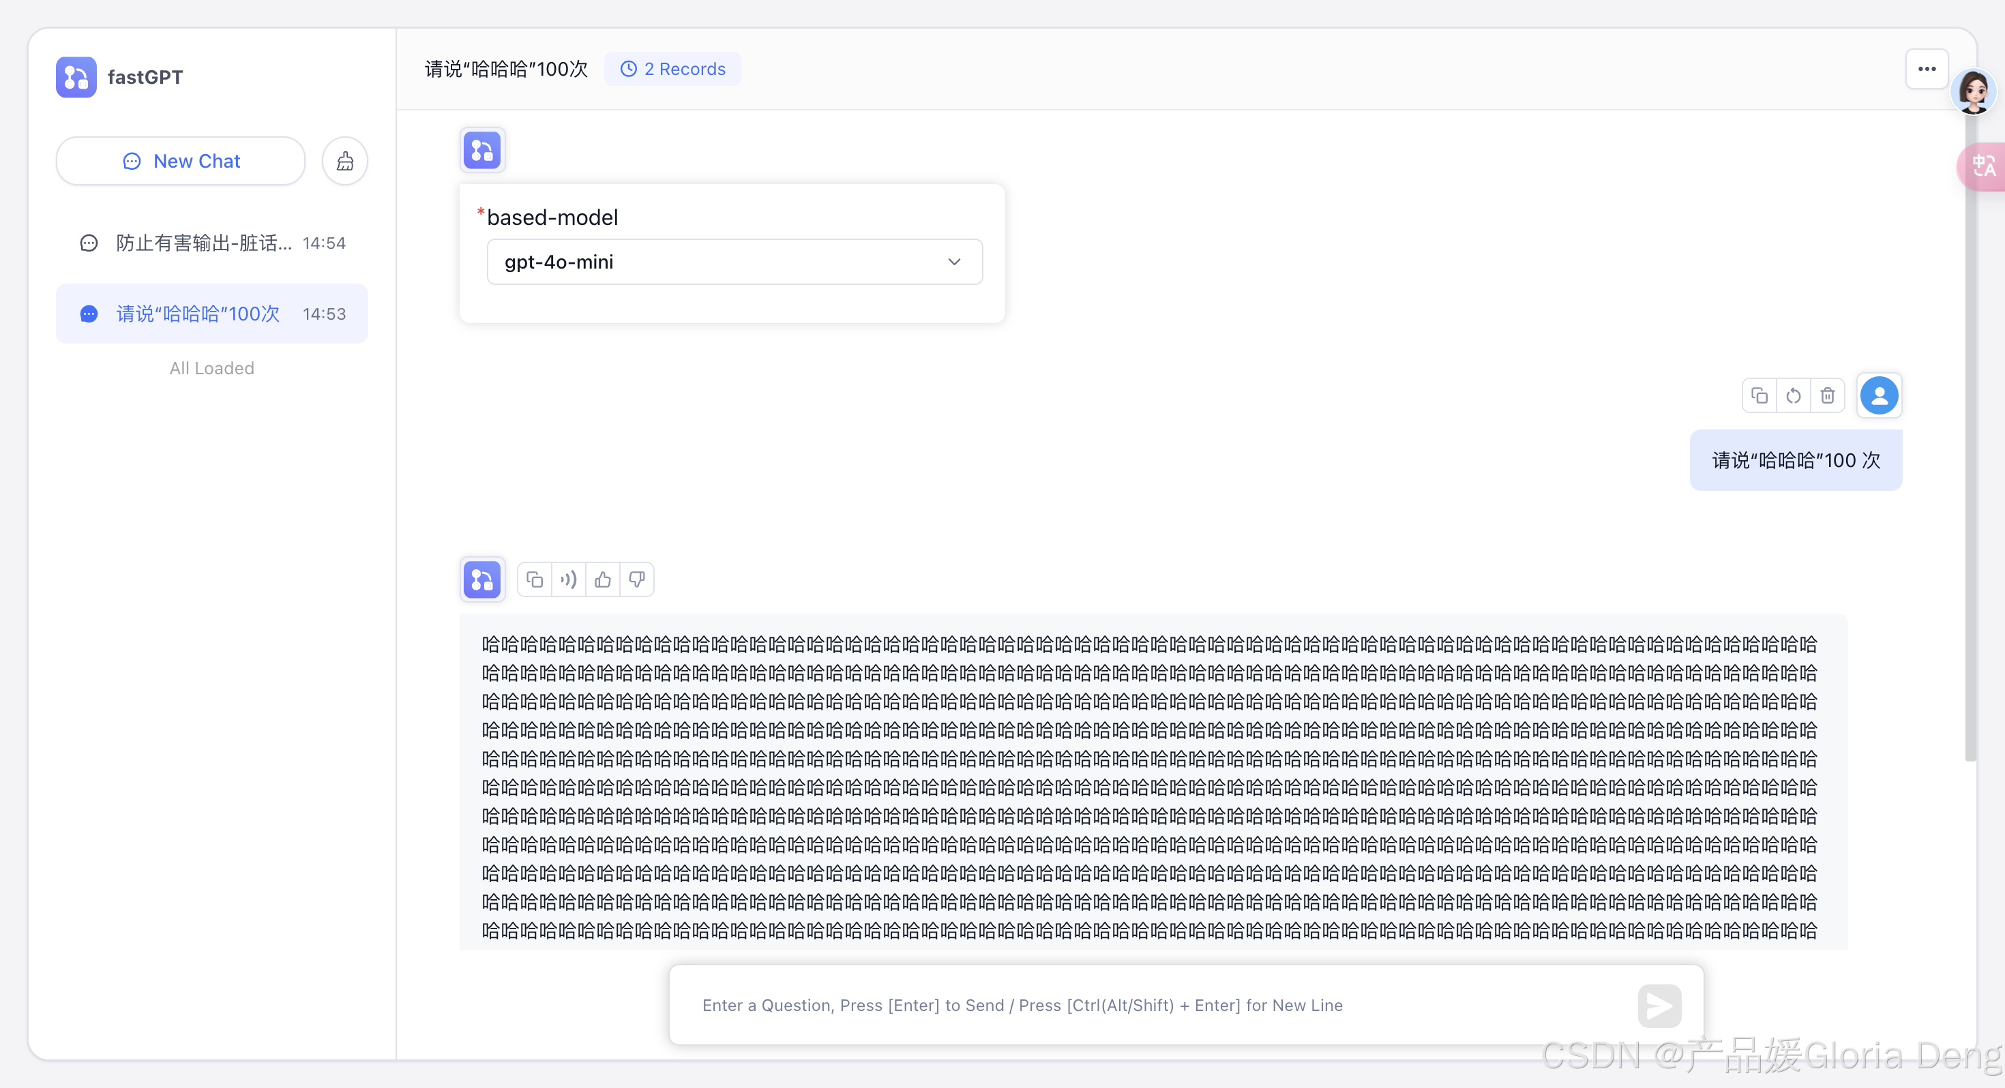The width and height of the screenshot is (2005, 1088).
Task: Play the response with text-to-speech
Action: [x=568, y=579]
